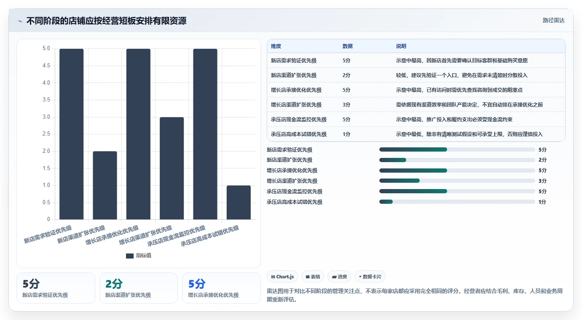The height and width of the screenshot is (320, 582).
Task: Click the 3分 value beside the progress bar
Action: (542, 181)
